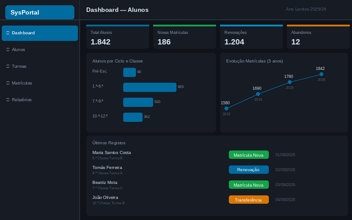
Task: Click the 8.ª Classe Turma A text
Action: pyautogui.click(x=107, y=173)
